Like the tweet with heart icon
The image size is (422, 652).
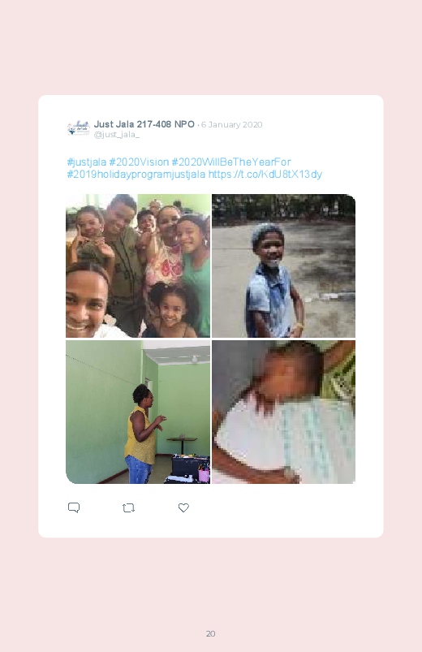click(x=183, y=507)
